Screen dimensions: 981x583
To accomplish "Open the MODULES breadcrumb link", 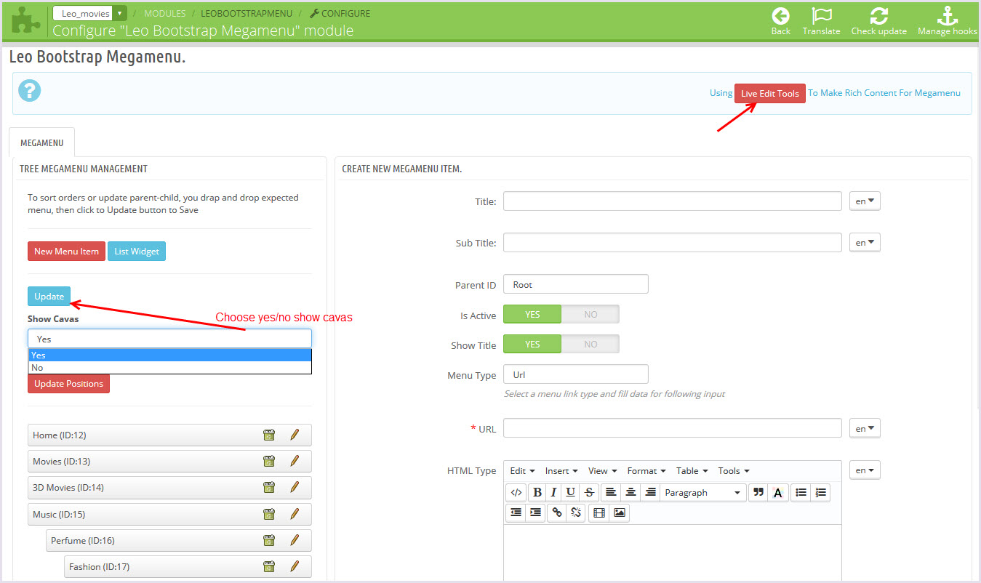I will tap(165, 13).
